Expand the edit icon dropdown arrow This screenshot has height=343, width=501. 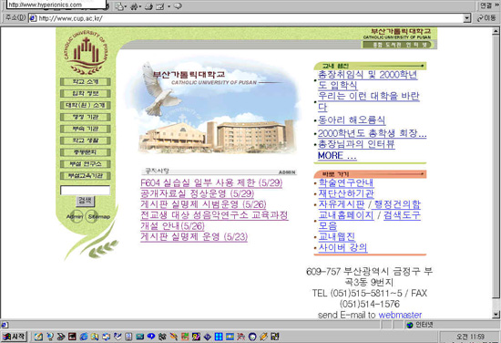coord(169,6)
